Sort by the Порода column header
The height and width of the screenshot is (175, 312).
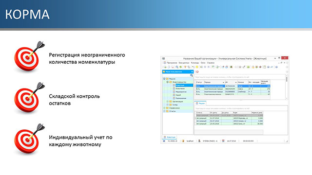tap(214, 82)
